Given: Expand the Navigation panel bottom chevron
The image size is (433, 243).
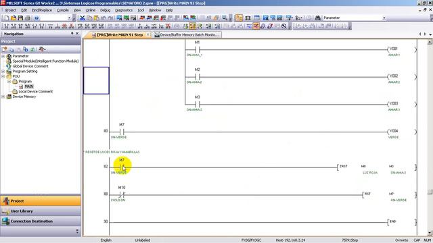Looking at the screenshot, I should (x=77, y=231).
